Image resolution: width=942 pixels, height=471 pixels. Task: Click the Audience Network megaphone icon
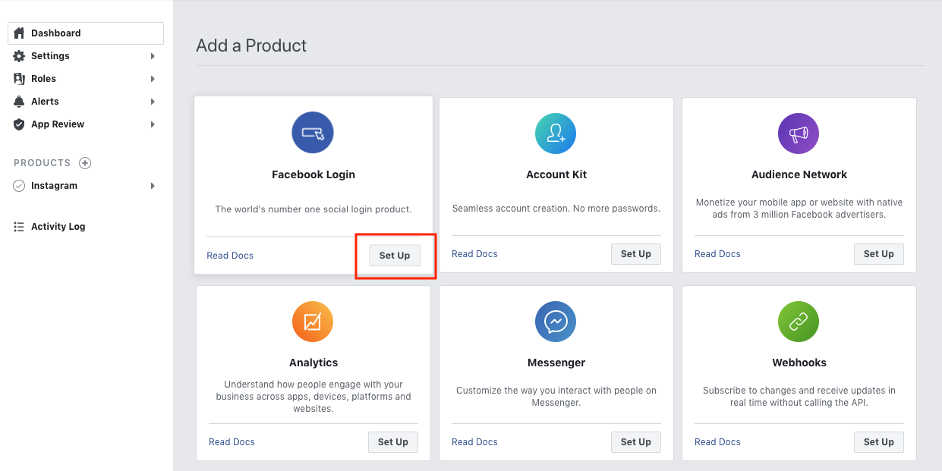pyautogui.click(x=799, y=133)
